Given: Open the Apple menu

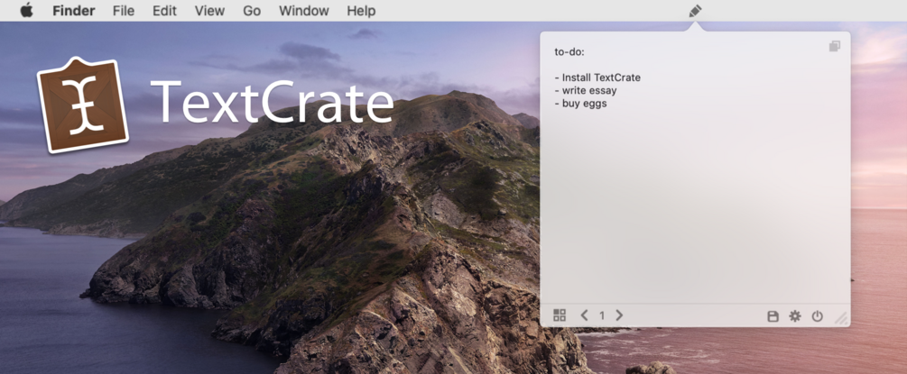Looking at the screenshot, I should [x=26, y=11].
